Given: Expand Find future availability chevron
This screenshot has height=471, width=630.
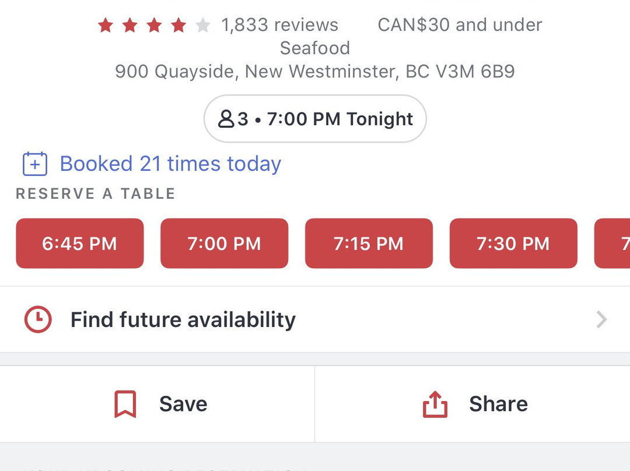Looking at the screenshot, I should click(601, 319).
